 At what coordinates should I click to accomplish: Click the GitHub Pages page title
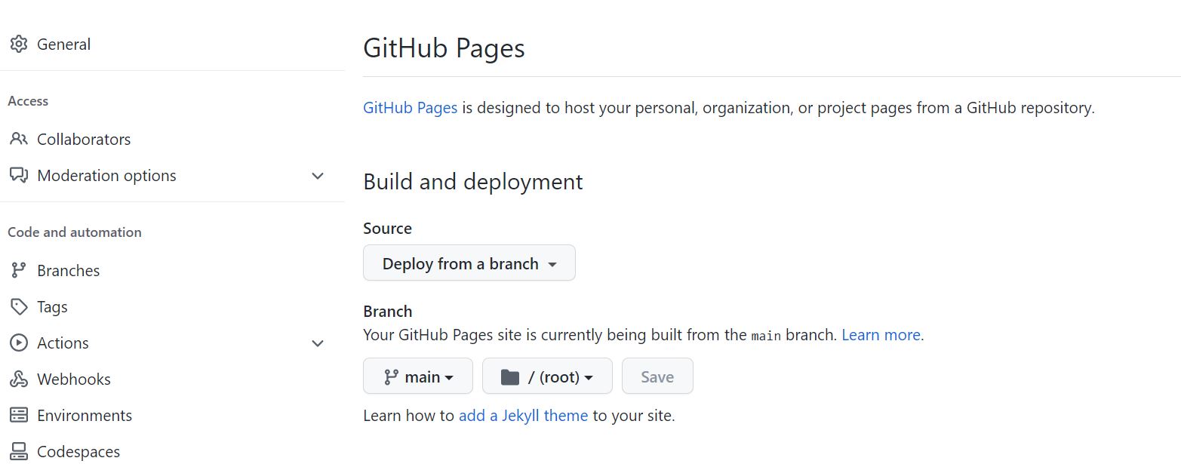(444, 48)
